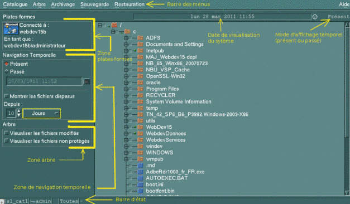The height and width of the screenshot is (204, 350).
Task: Toggle selection box for .rnd file
Action: pos(131,166)
